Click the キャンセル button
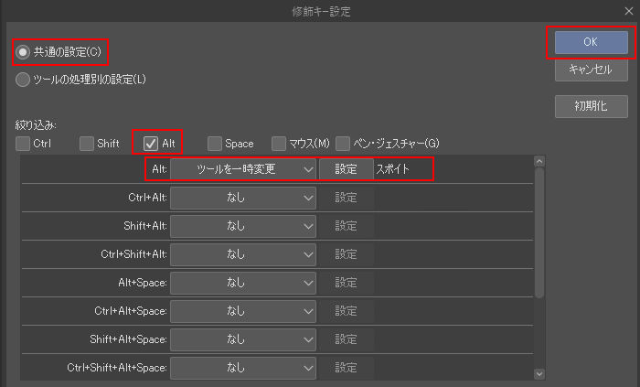The height and width of the screenshot is (387, 640). pos(591,70)
